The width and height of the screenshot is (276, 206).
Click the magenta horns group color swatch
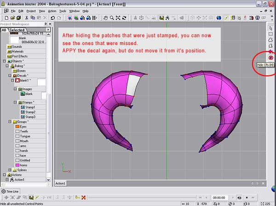[x=17, y=165]
